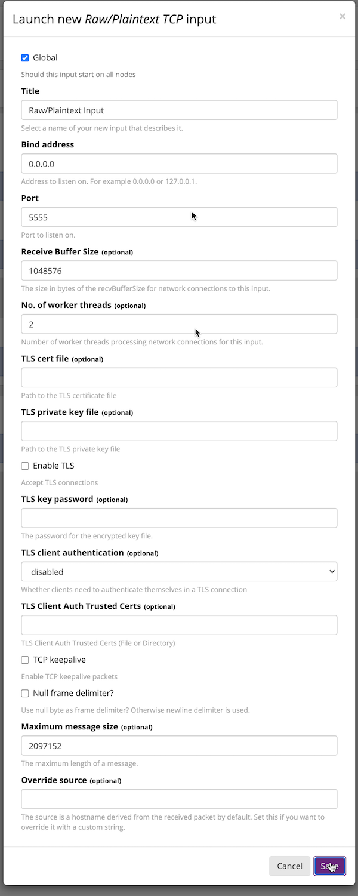Select the Receive Buffer Size field
The image size is (358, 896).
click(179, 270)
